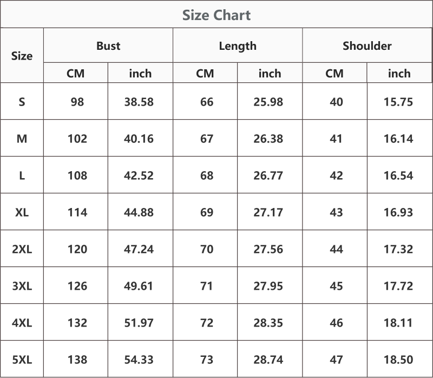
Task: Click the shoulder inch value 17.72
Action: 398,286
